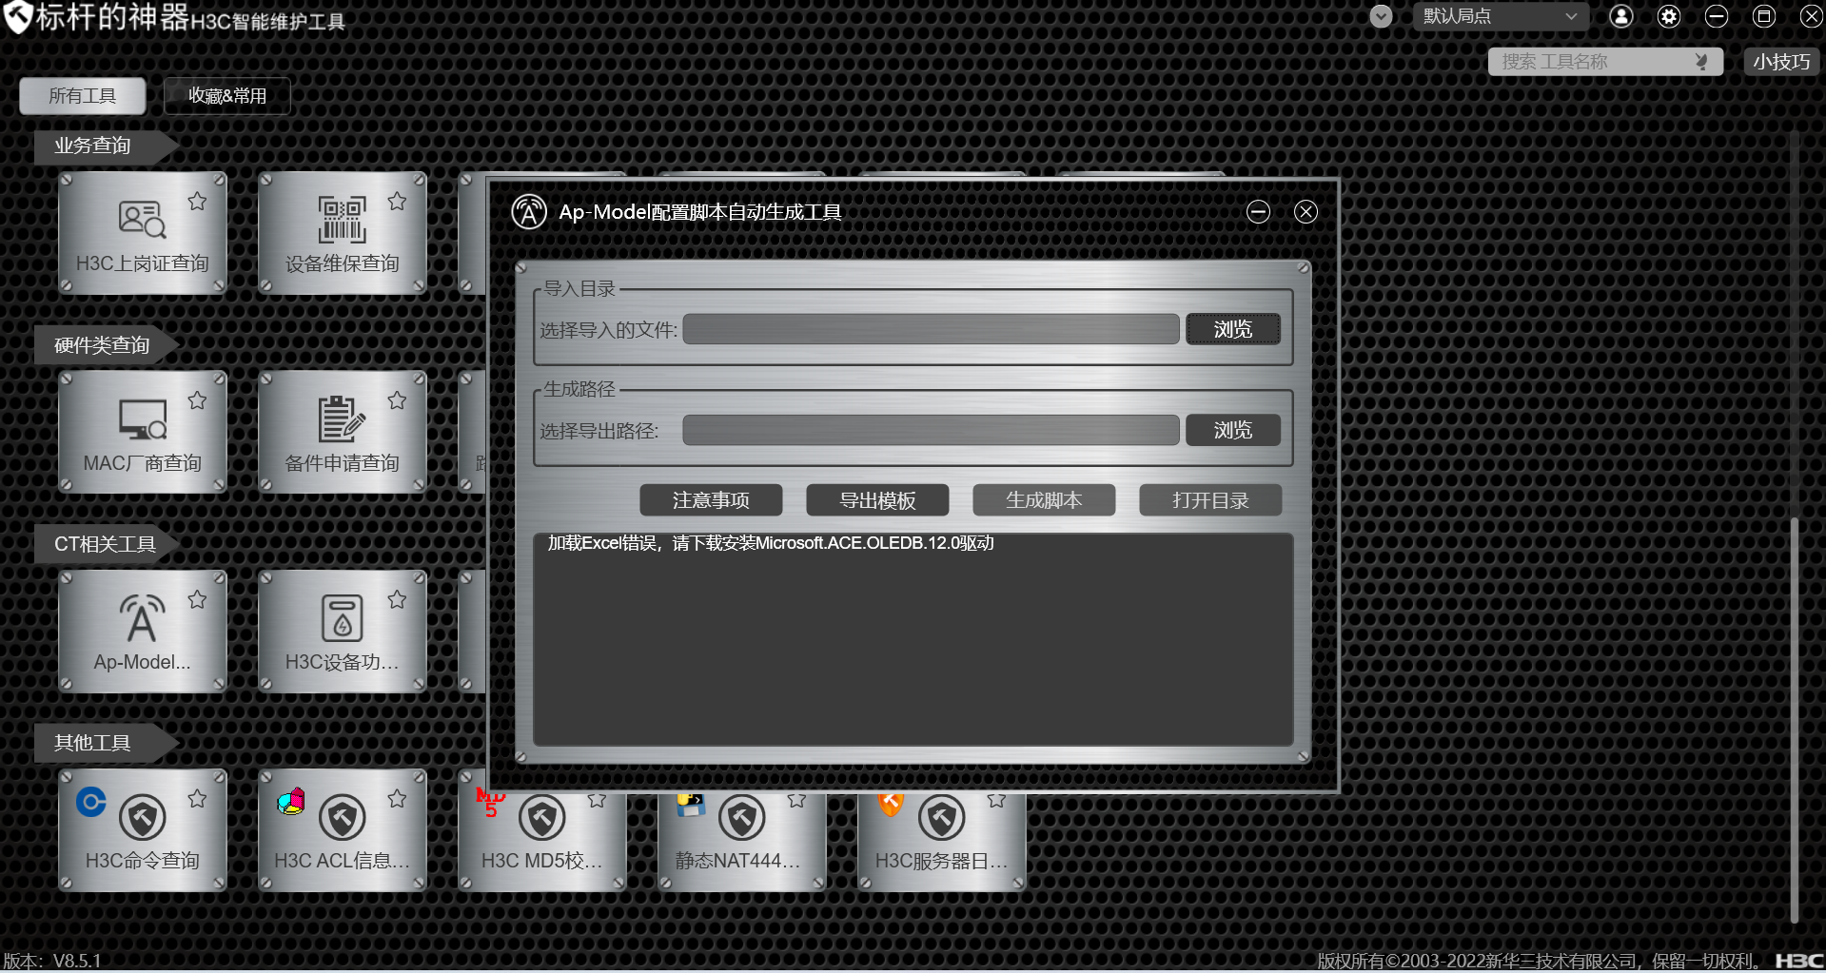
Task: Click the 注意事项 button
Action: click(x=711, y=500)
